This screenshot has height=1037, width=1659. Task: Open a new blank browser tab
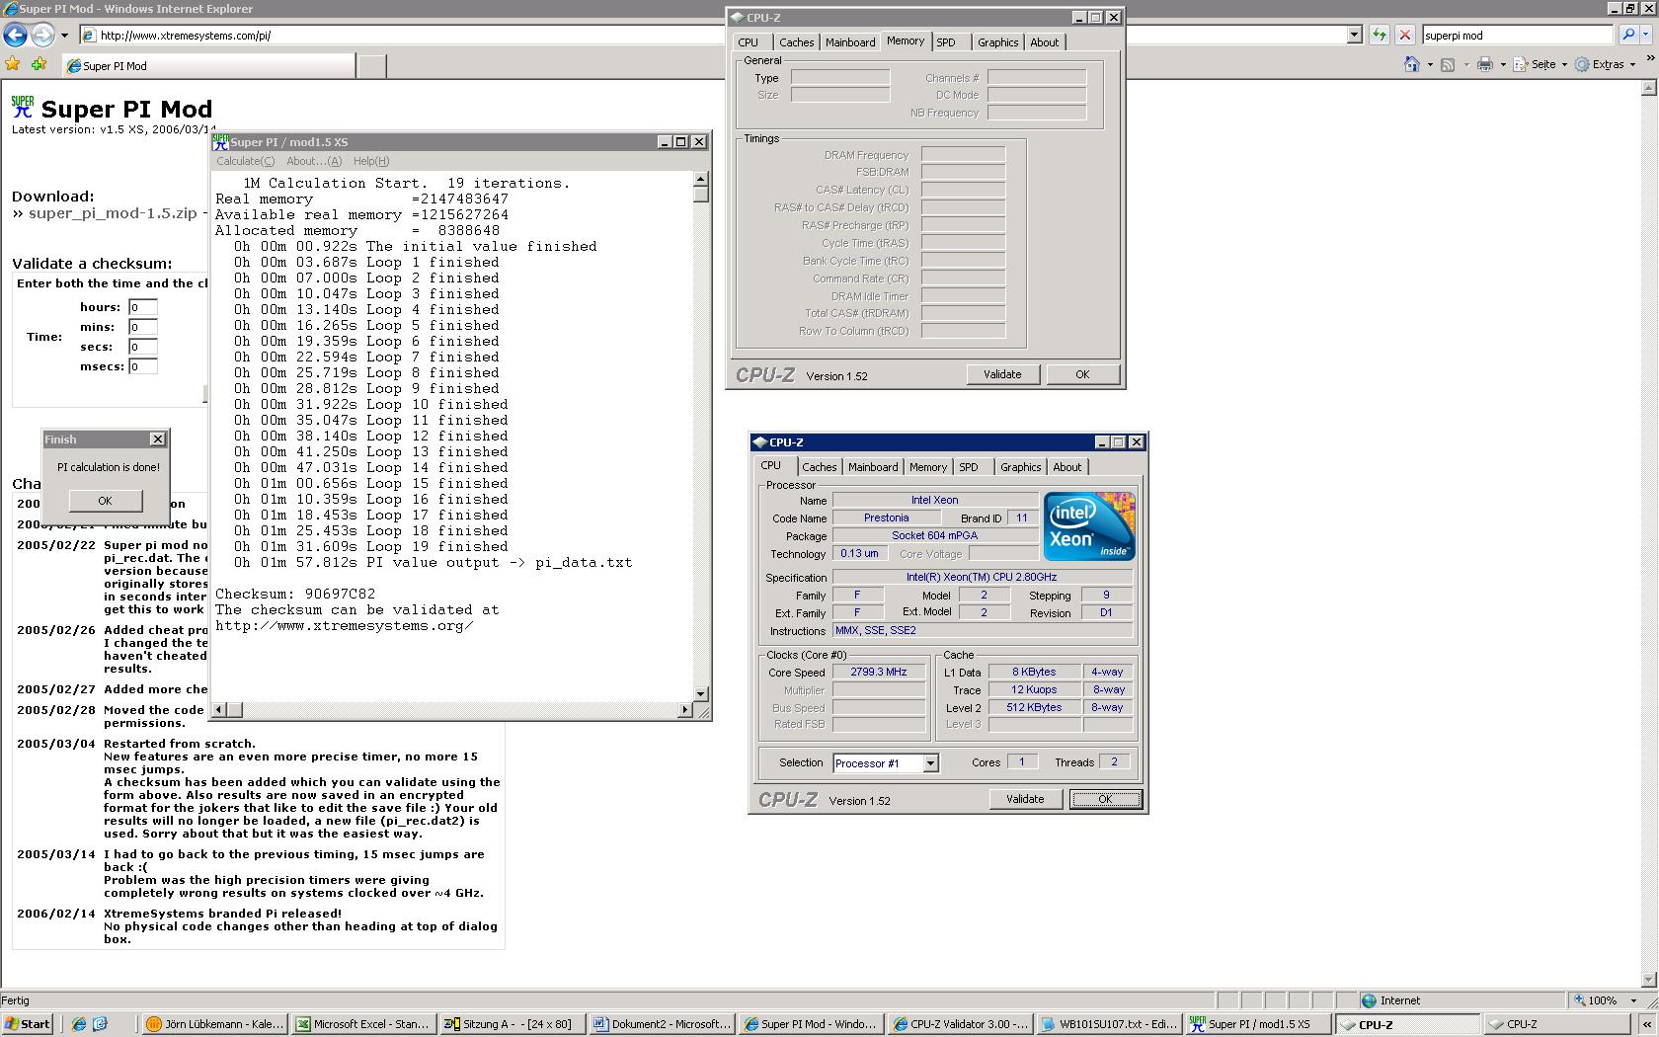(x=371, y=66)
